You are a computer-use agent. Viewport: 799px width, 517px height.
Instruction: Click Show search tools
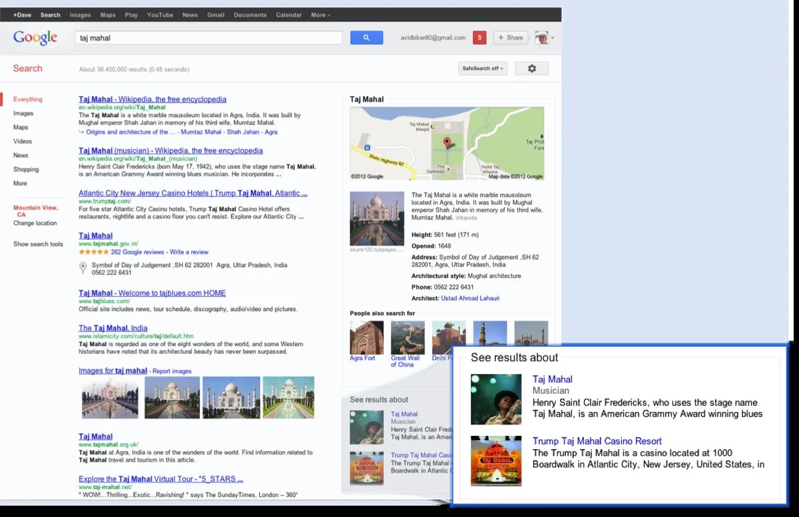click(38, 244)
